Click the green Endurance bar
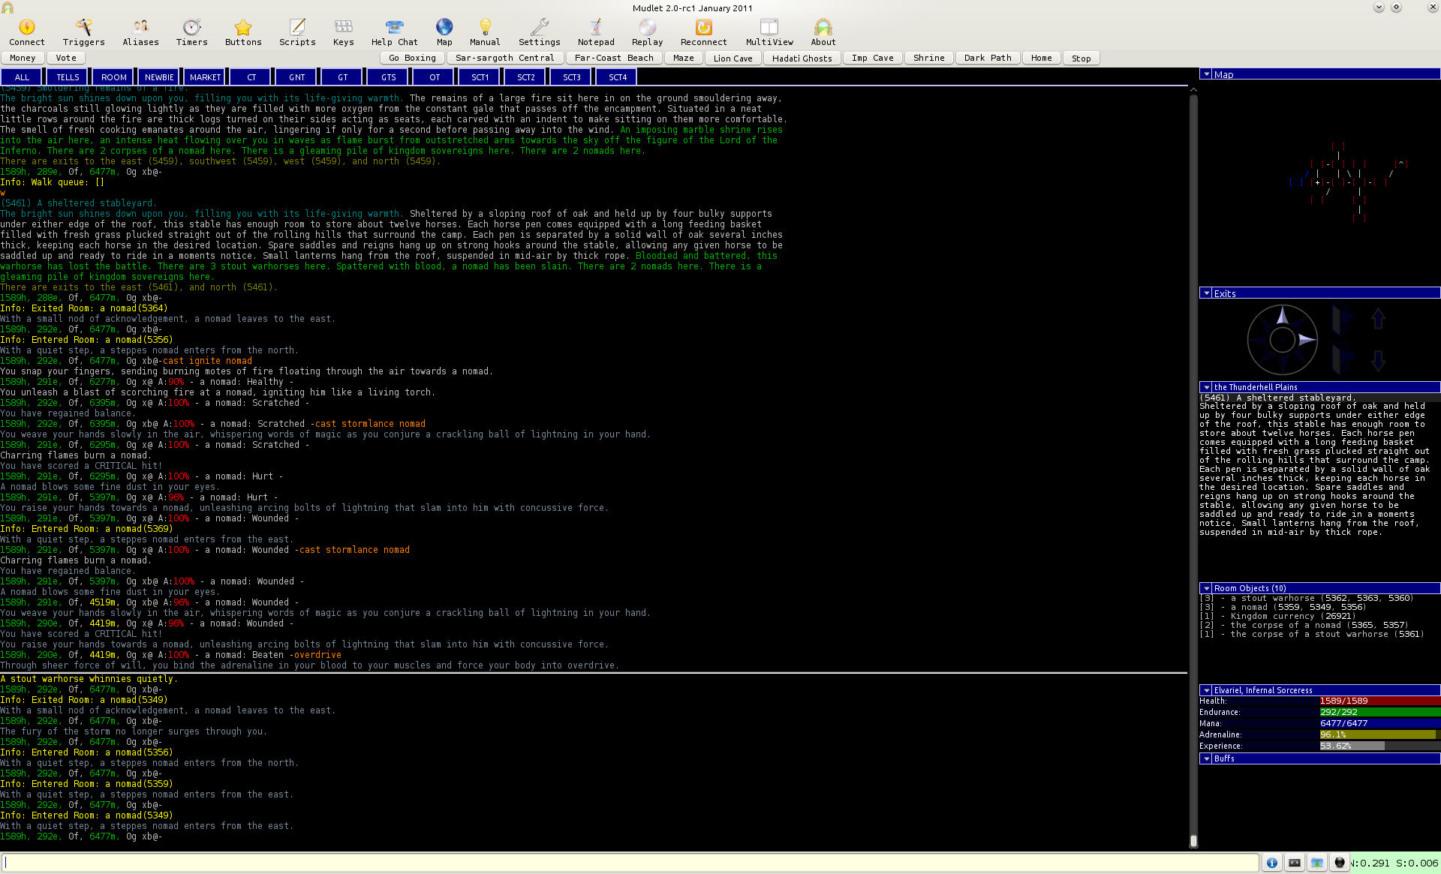The height and width of the screenshot is (874, 1441). click(x=1379, y=712)
